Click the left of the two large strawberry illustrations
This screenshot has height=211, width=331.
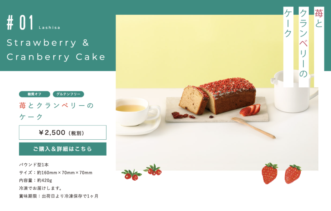[270, 173]
